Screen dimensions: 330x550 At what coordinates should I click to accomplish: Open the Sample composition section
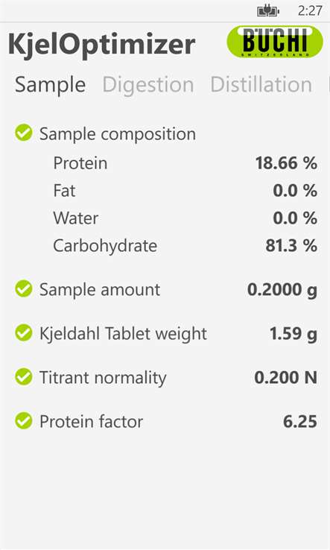click(x=118, y=134)
